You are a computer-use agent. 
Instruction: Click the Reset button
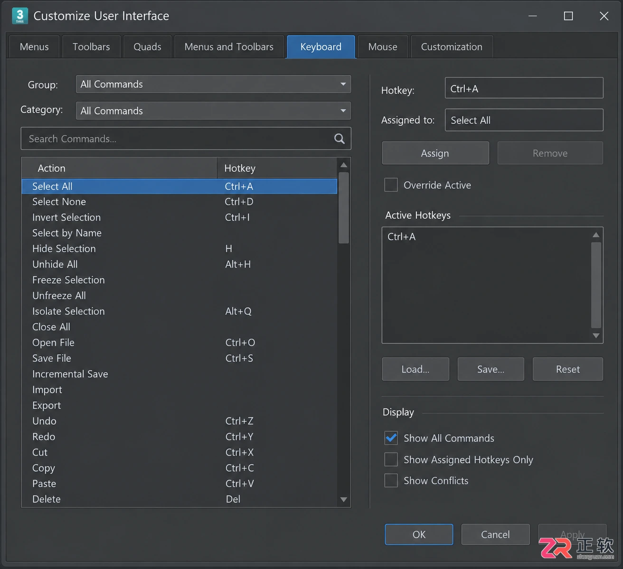click(568, 369)
